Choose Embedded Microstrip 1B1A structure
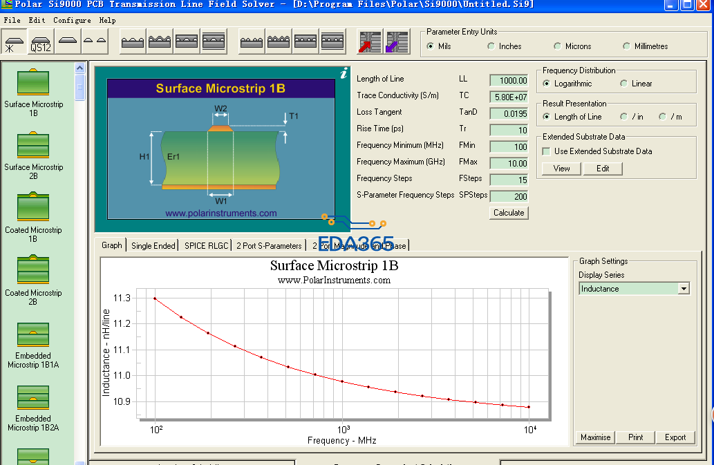The width and height of the screenshot is (714, 465). [x=33, y=345]
